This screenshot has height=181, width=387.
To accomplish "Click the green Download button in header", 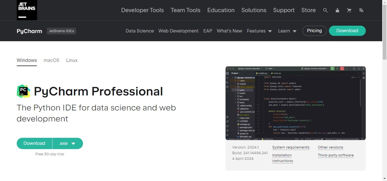I will (x=347, y=31).
